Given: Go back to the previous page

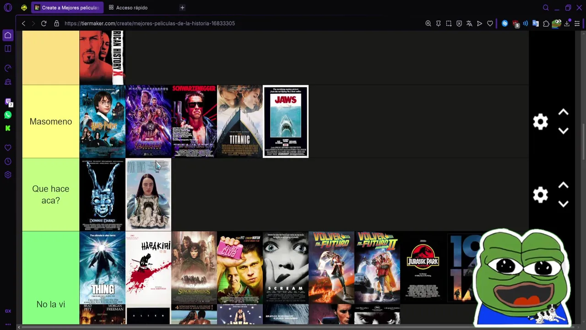Looking at the screenshot, I should click(23, 23).
